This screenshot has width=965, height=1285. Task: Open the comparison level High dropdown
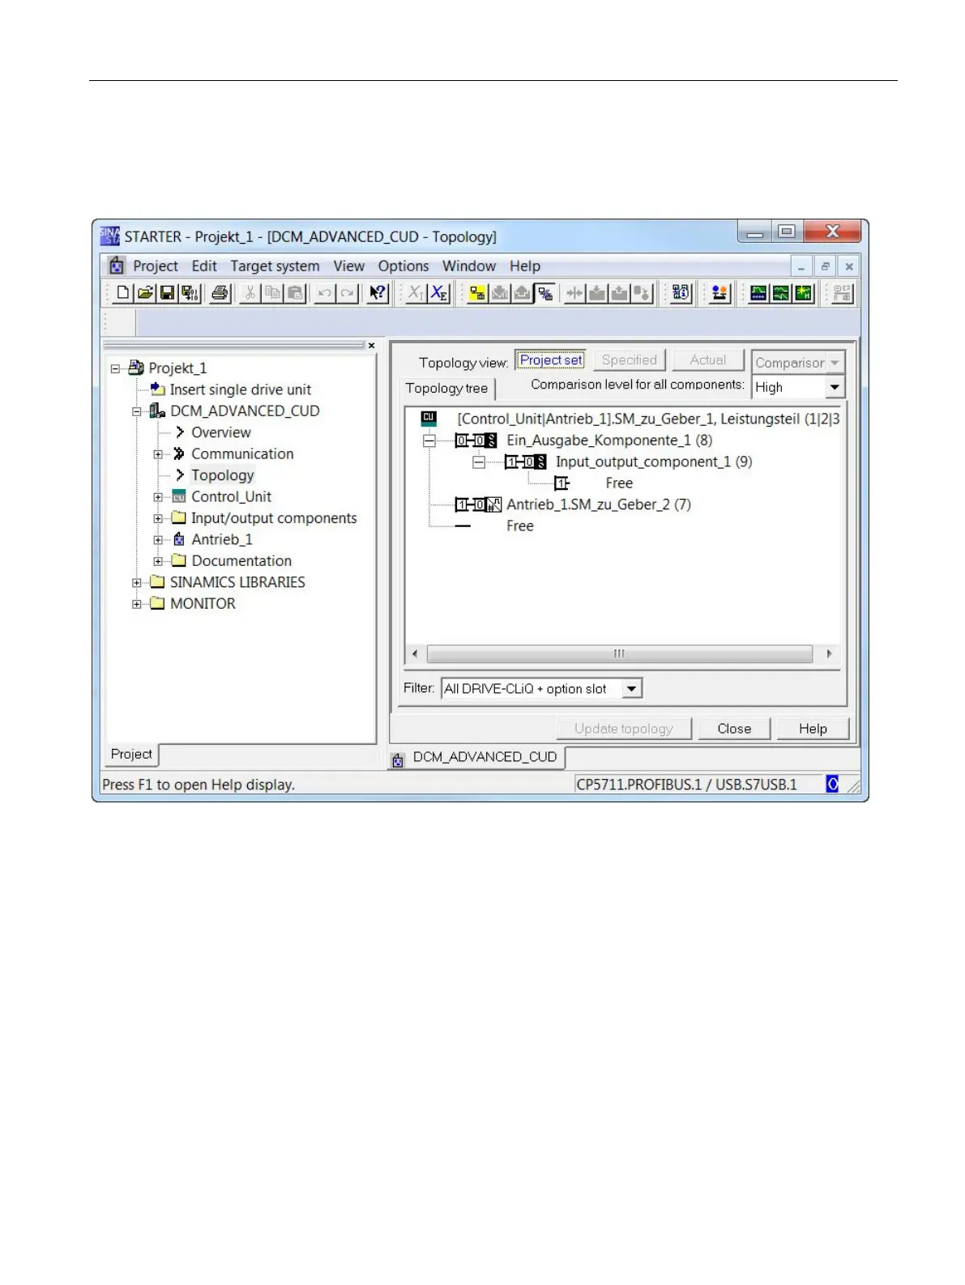[x=835, y=387]
